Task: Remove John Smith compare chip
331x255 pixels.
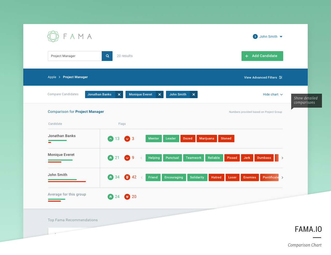Action: click(194, 94)
